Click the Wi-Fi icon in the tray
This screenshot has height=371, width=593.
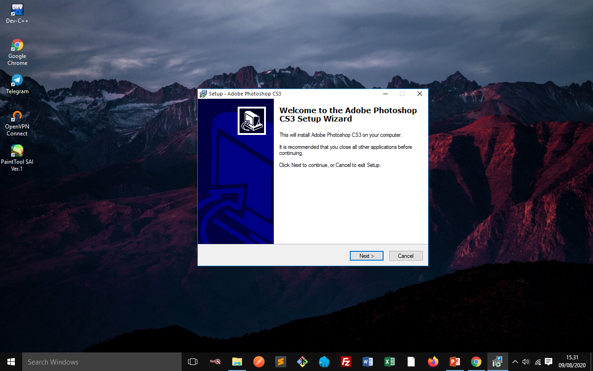point(537,362)
